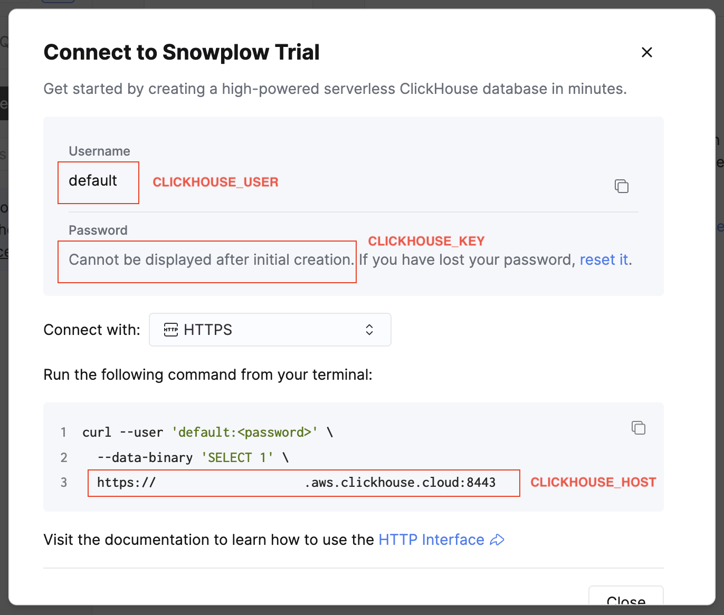Click the external link icon beside HTTP Interface

[x=497, y=540]
